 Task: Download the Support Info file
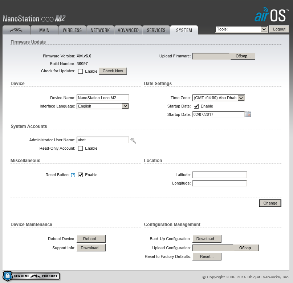point(91,248)
